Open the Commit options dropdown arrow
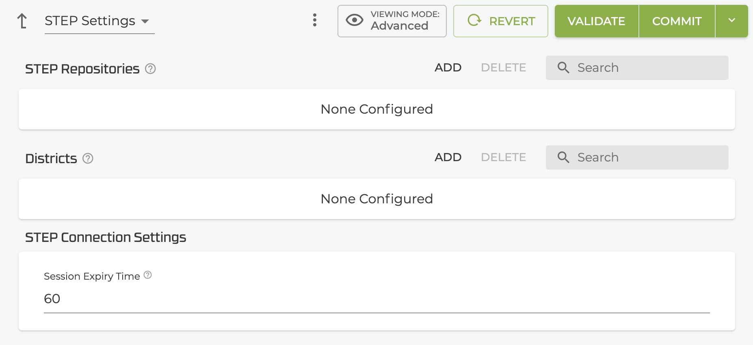This screenshot has height=345, width=753. (731, 21)
